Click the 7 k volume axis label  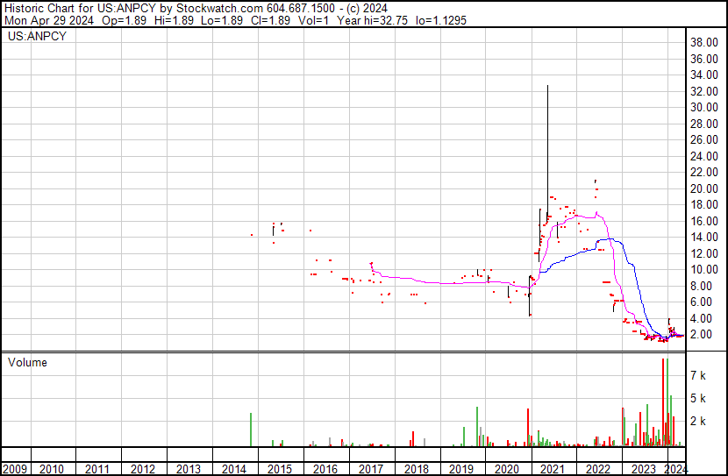coord(698,376)
